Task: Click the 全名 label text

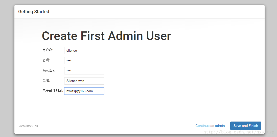Action: 46,80
